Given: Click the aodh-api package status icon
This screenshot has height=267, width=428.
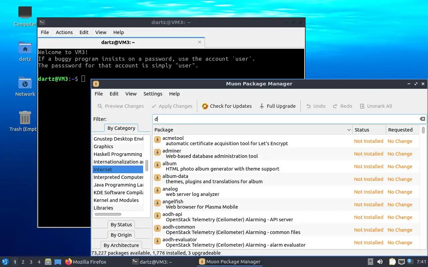Looking at the screenshot, I should point(157,216).
